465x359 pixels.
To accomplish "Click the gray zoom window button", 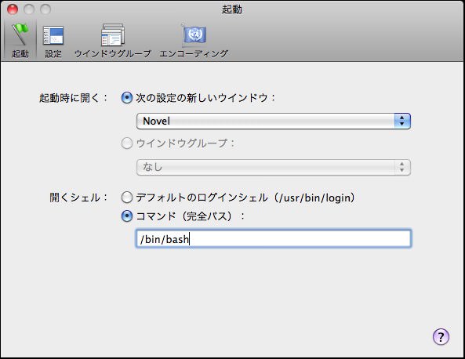I will [45, 9].
